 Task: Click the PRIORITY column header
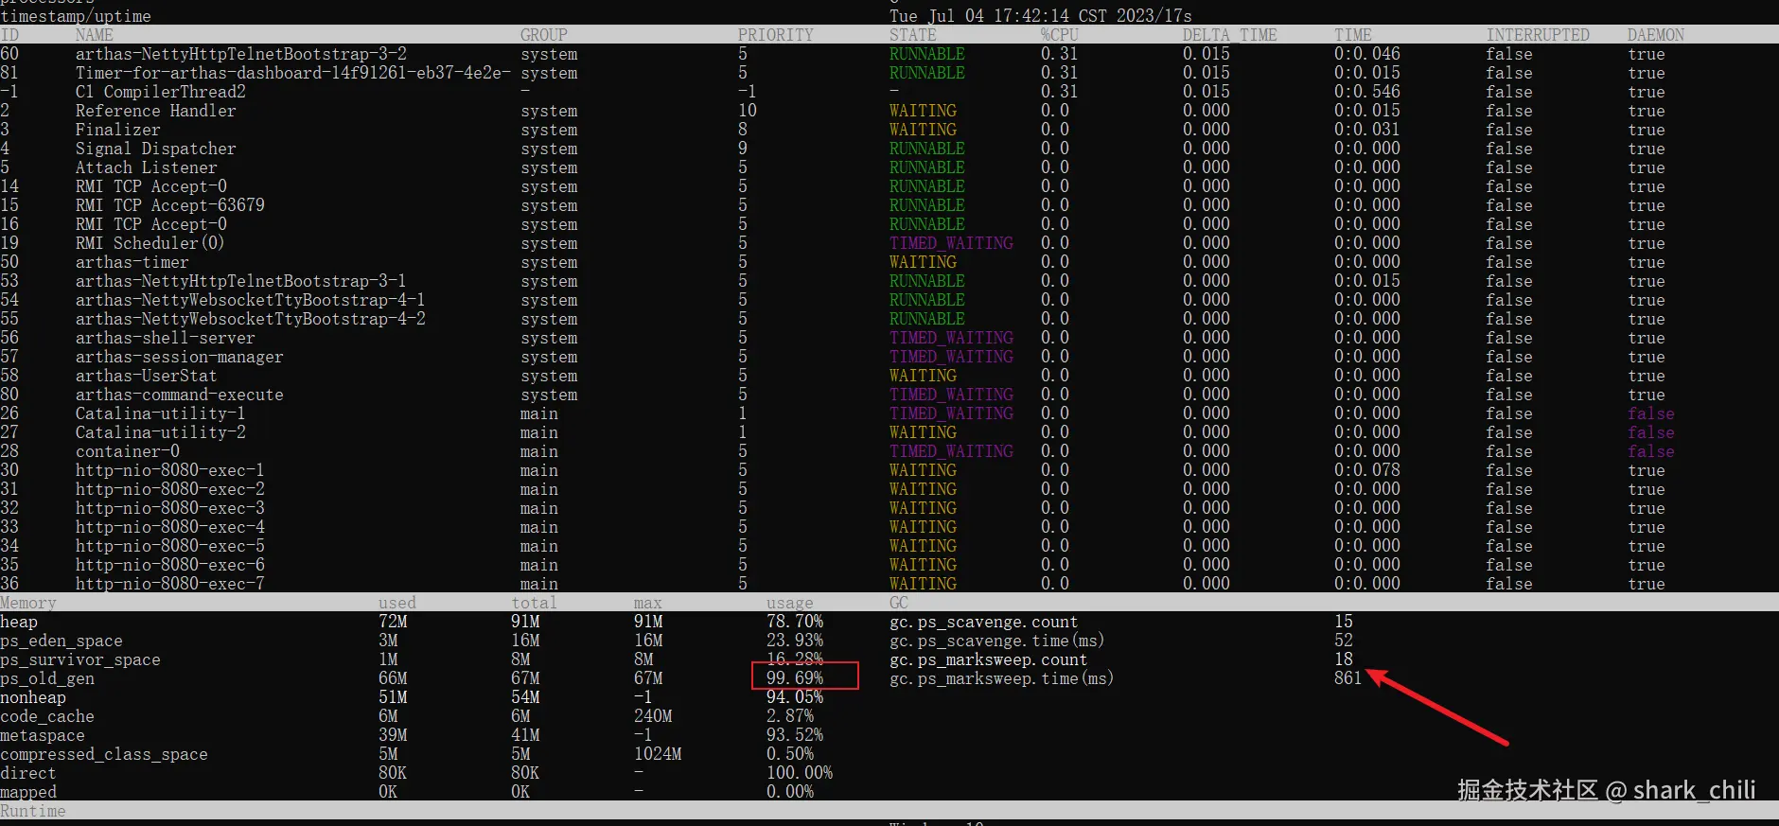pyautogui.click(x=776, y=35)
